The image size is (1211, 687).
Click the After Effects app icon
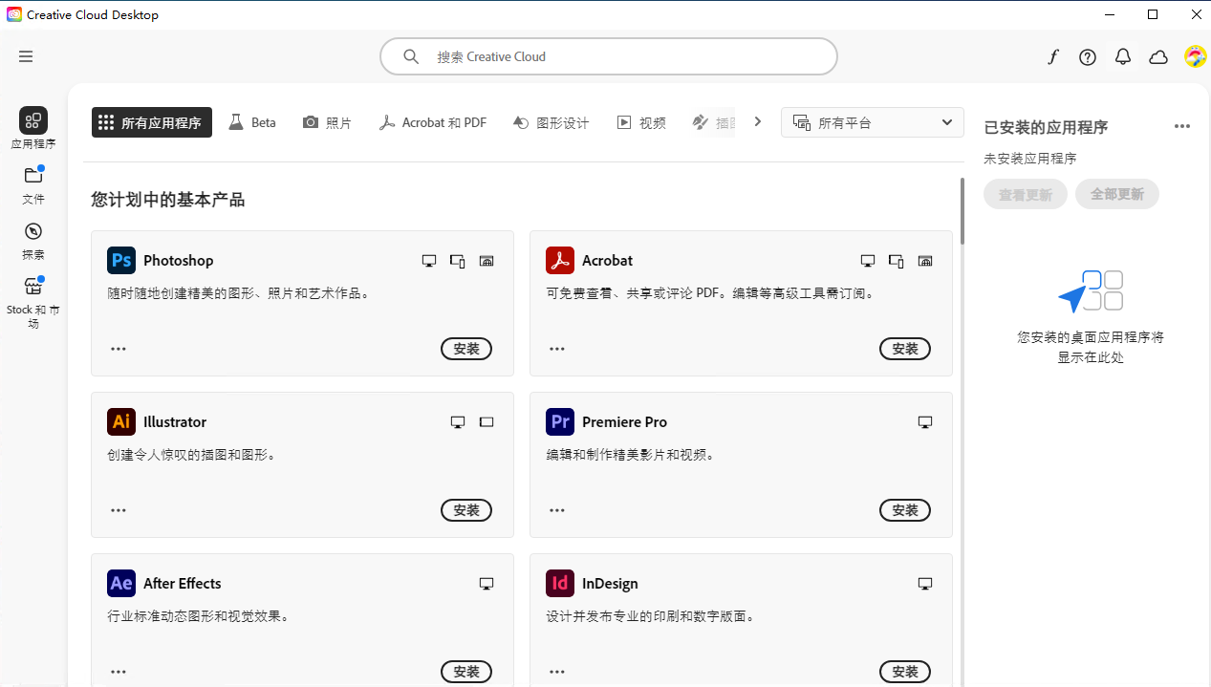click(121, 583)
